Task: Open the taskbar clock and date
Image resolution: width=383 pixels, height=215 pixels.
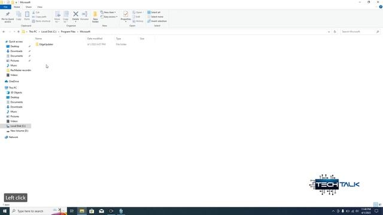Action: pyautogui.click(x=366, y=211)
